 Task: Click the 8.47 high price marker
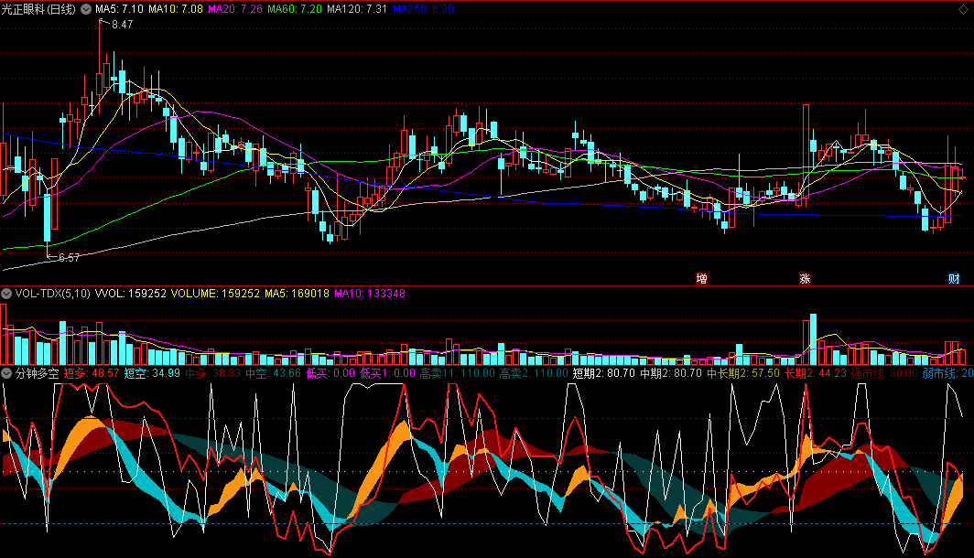(123, 25)
